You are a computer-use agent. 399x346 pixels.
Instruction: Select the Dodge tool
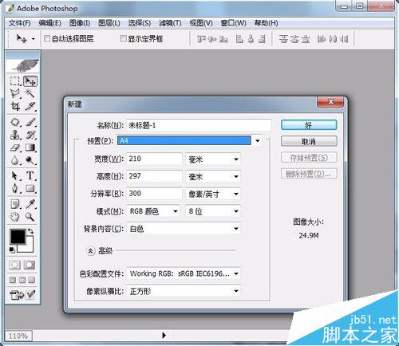click(30, 160)
